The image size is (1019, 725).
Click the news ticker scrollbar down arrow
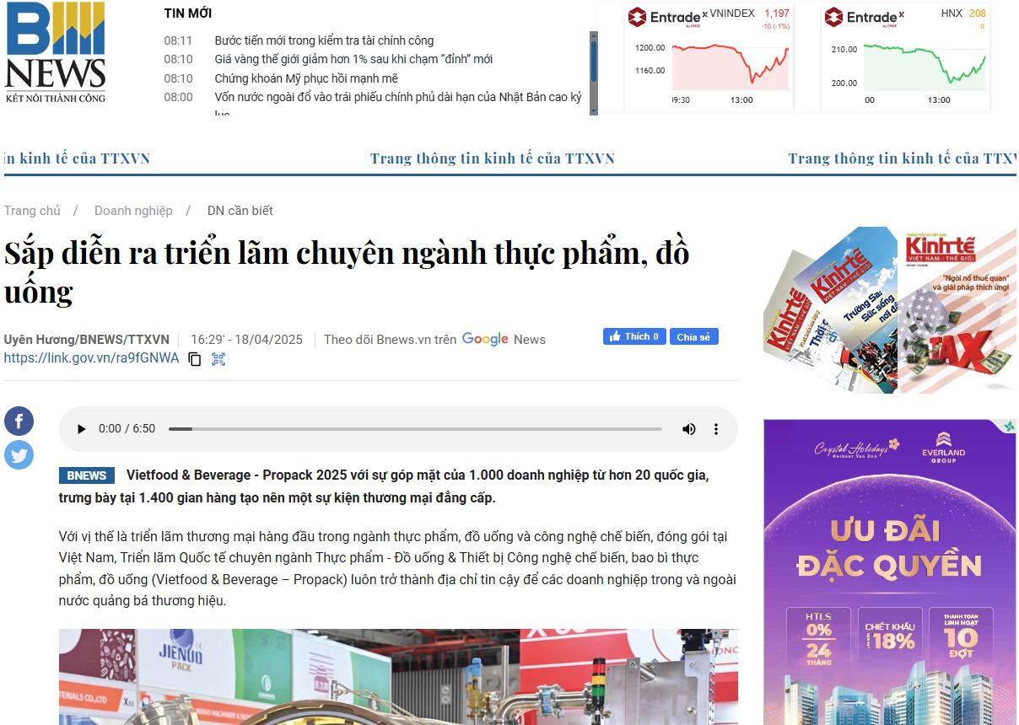[x=594, y=110]
